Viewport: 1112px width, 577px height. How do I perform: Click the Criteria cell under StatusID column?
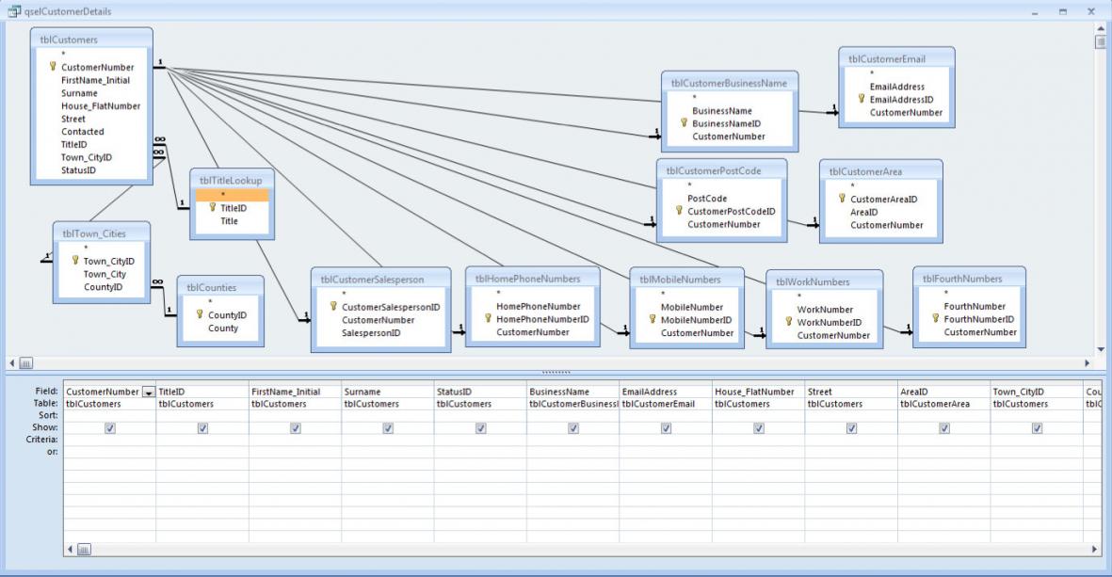(481, 440)
